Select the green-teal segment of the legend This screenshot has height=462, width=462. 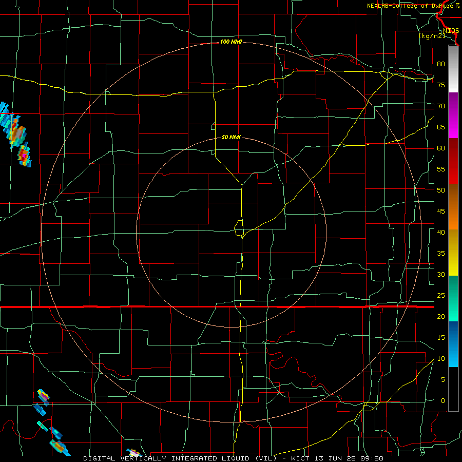[x=453, y=298]
